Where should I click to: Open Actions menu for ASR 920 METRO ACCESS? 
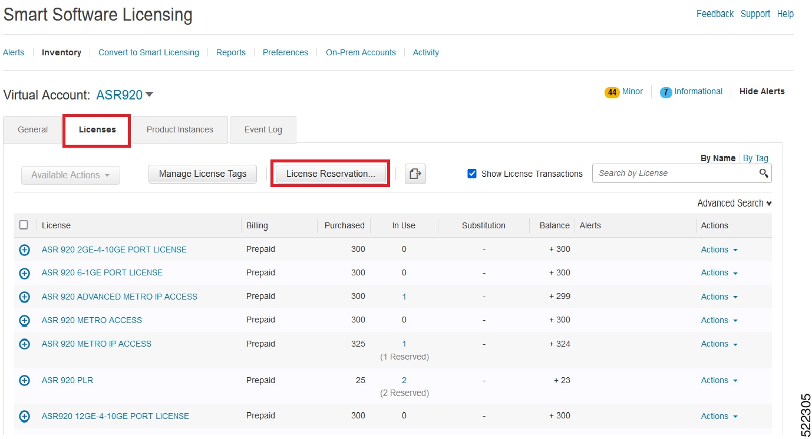click(719, 320)
